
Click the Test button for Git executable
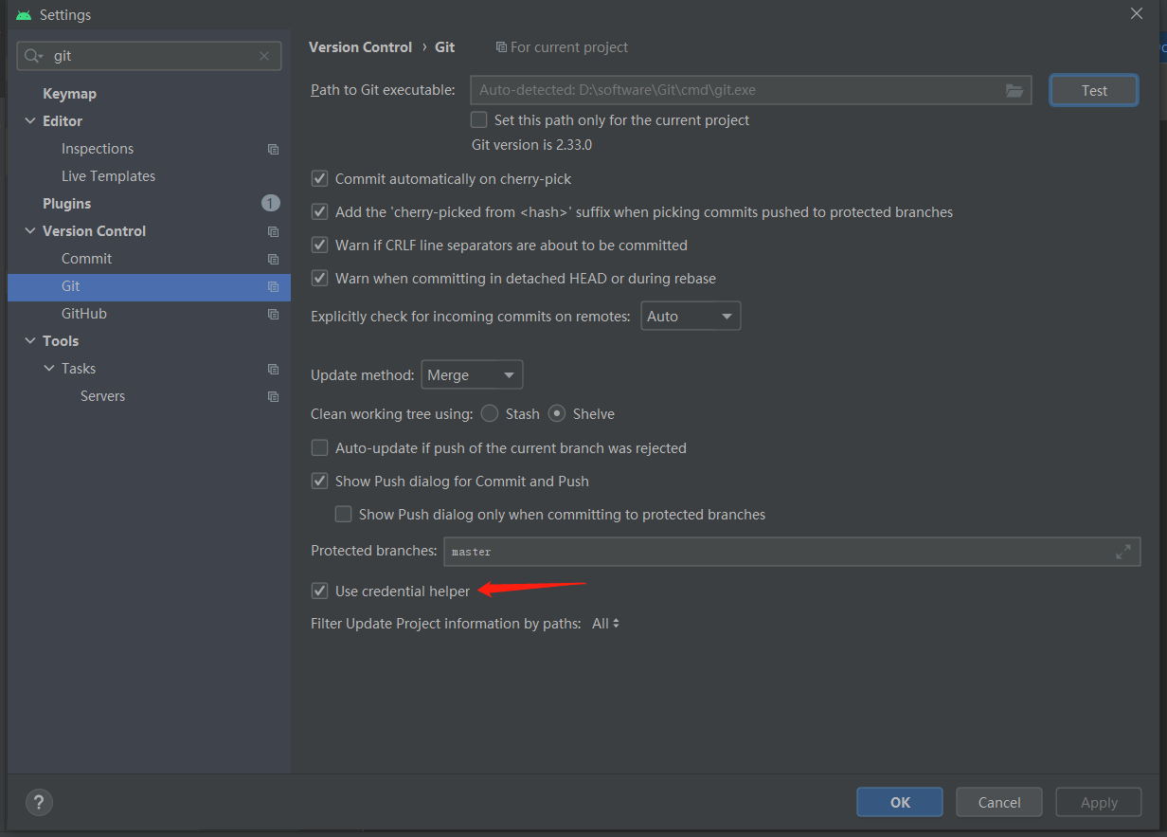coord(1094,90)
